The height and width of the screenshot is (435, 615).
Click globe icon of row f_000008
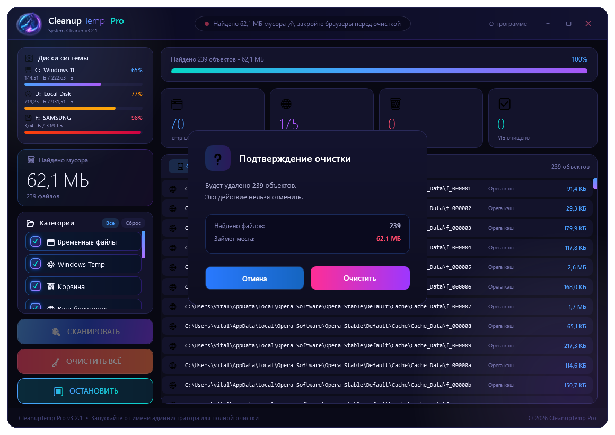pos(173,326)
